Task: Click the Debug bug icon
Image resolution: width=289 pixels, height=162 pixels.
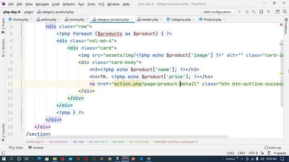Action: point(247,12)
